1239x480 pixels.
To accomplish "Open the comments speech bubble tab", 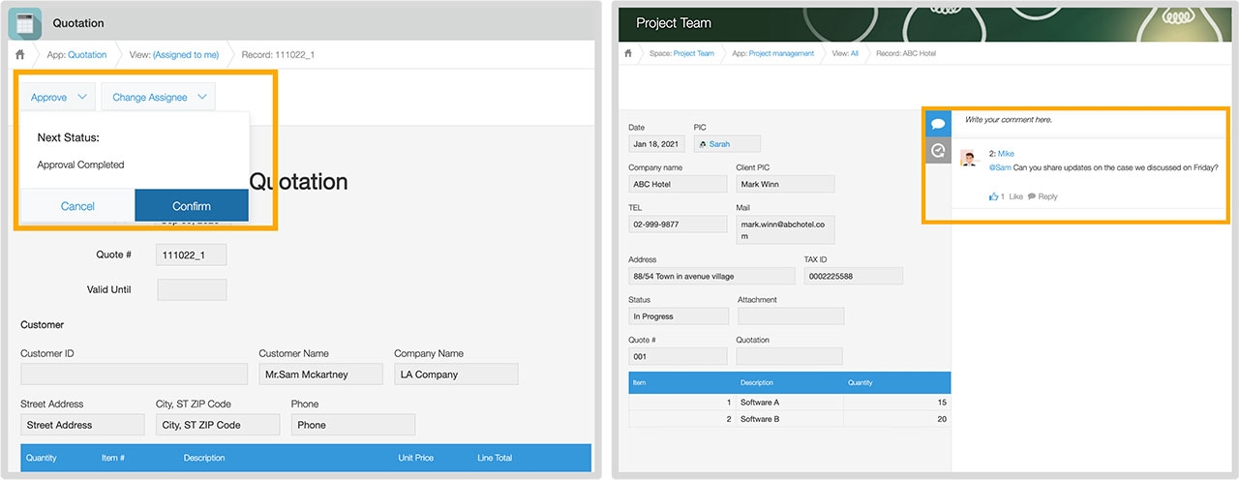I will point(937,124).
